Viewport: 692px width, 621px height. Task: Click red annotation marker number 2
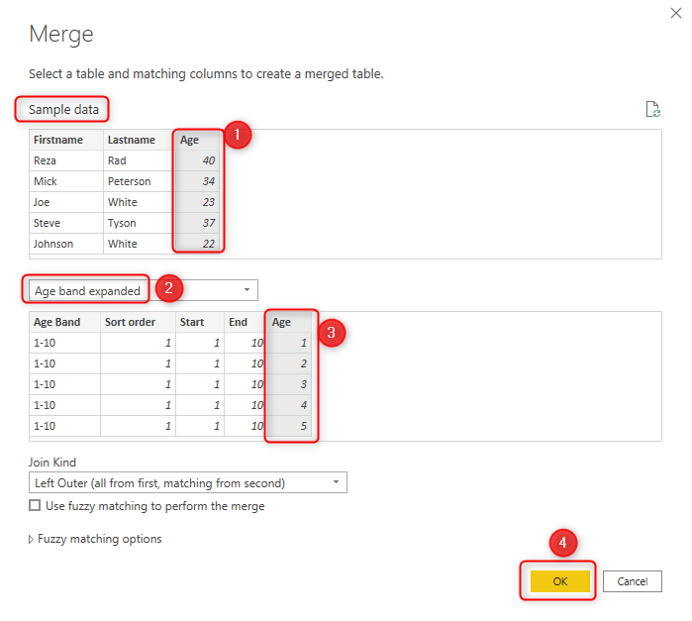coord(167,289)
